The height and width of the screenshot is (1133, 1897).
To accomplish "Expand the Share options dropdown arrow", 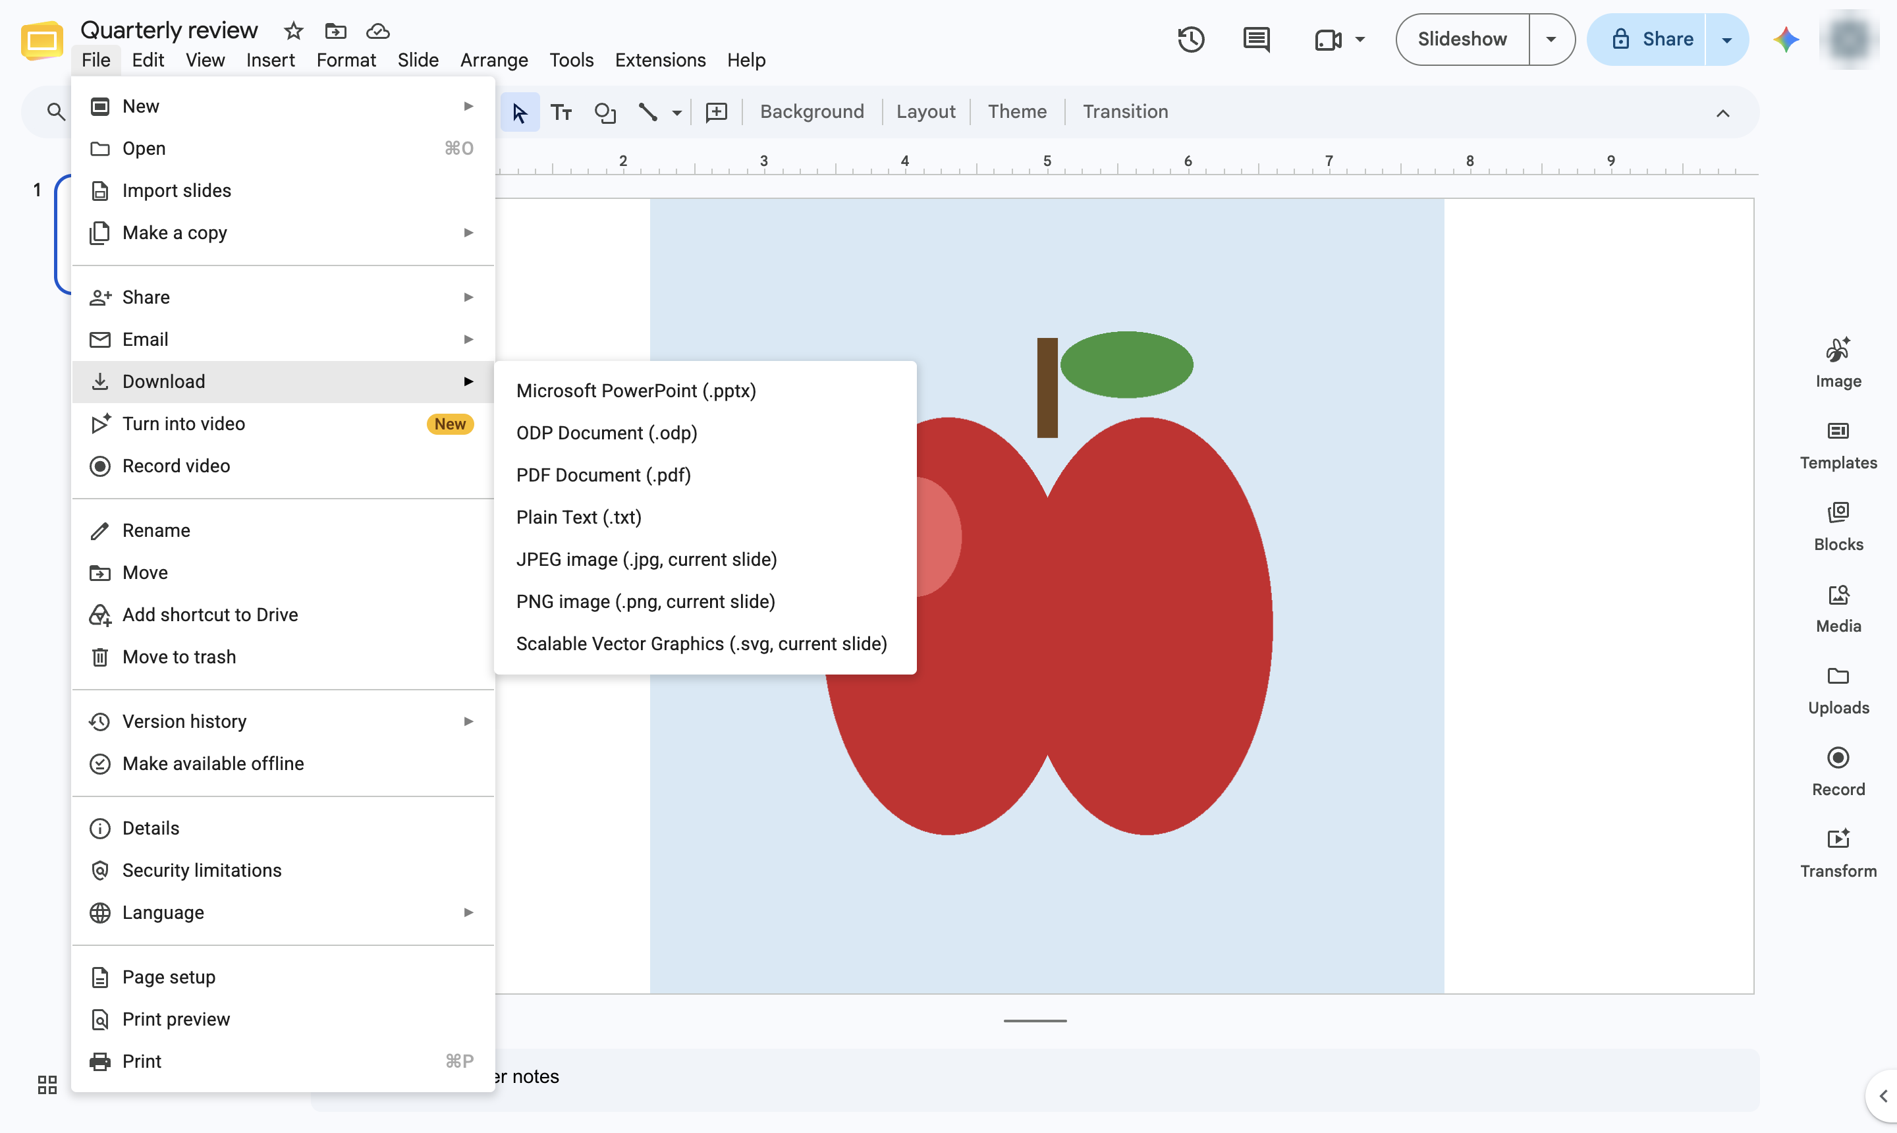I will click(1726, 39).
